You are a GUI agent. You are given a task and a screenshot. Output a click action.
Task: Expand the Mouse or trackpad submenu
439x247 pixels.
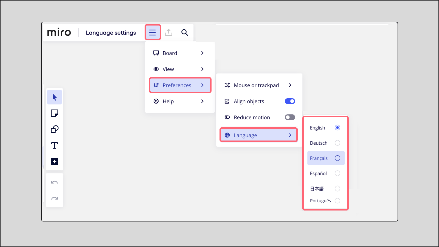tap(258, 85)
